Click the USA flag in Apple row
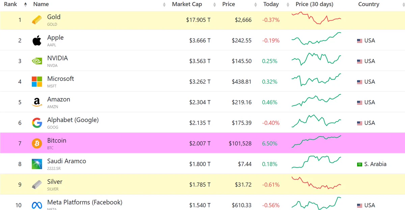 tap(360, 41)
